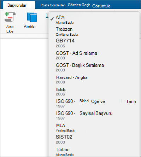Select GB7714 2005 style
The image size is (141, 157).
coord(94,43)
